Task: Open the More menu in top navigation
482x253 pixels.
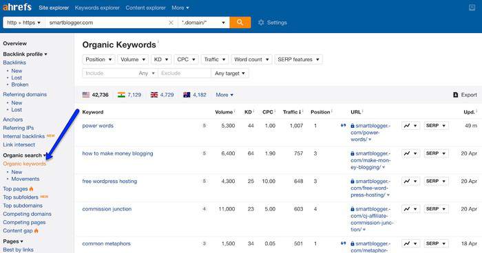Action: (x=180, y=8)
